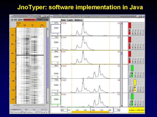
Task: Click the B 040 lane label
Action: click(x=64, y=37)
